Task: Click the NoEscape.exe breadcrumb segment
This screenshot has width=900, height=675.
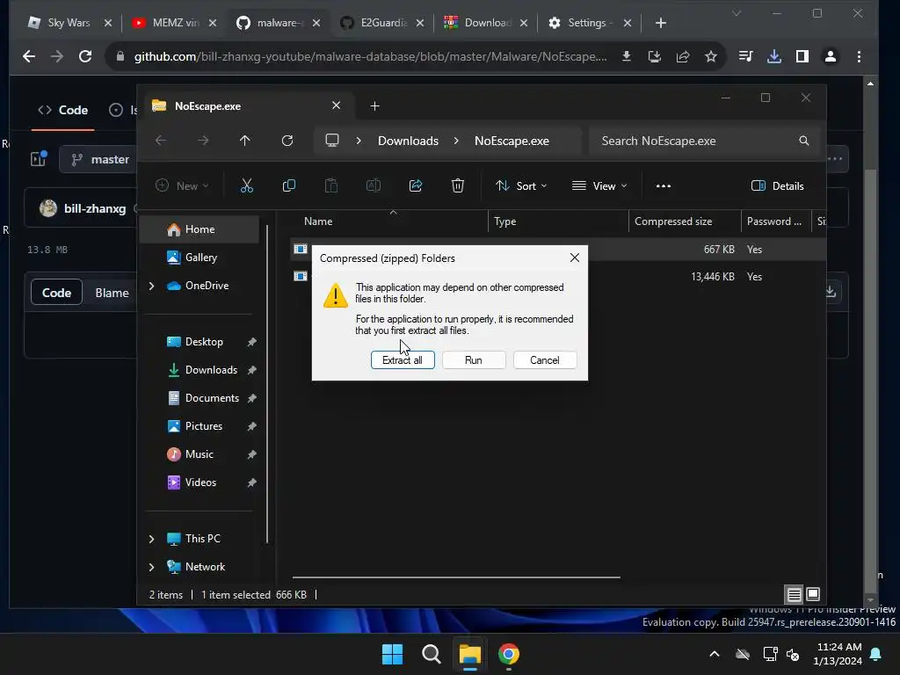Action: [x=512, y=141]
